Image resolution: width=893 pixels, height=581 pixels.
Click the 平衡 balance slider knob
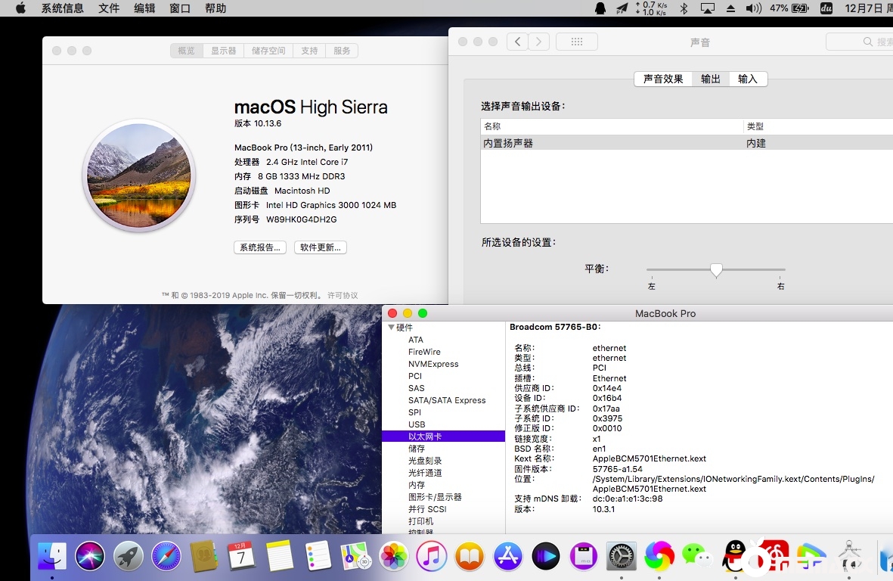716,270
